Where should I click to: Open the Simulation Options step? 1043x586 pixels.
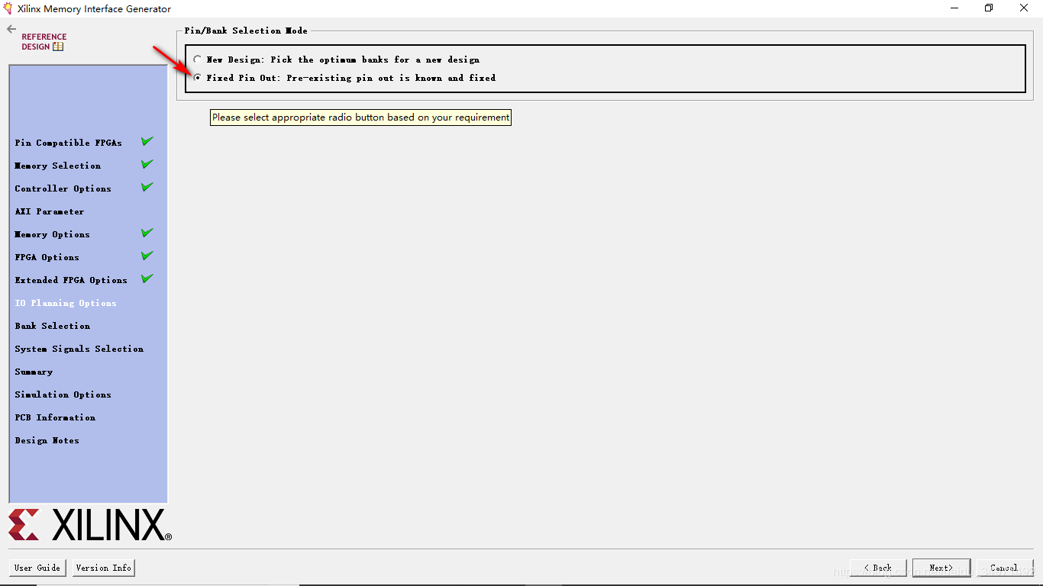coord(63,394)
